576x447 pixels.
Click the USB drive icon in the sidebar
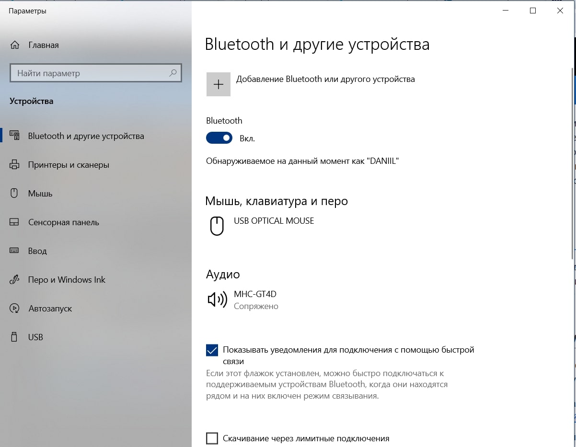click(x=14, y=337)
